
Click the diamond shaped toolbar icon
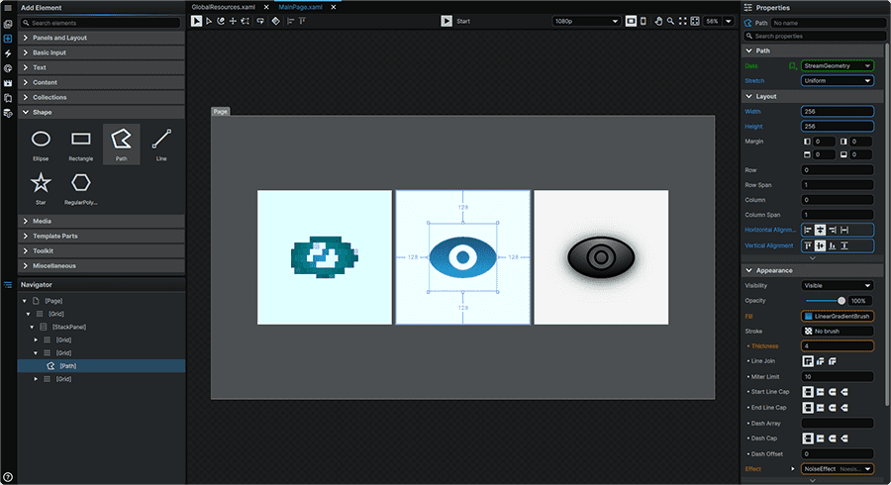point(275,21)
